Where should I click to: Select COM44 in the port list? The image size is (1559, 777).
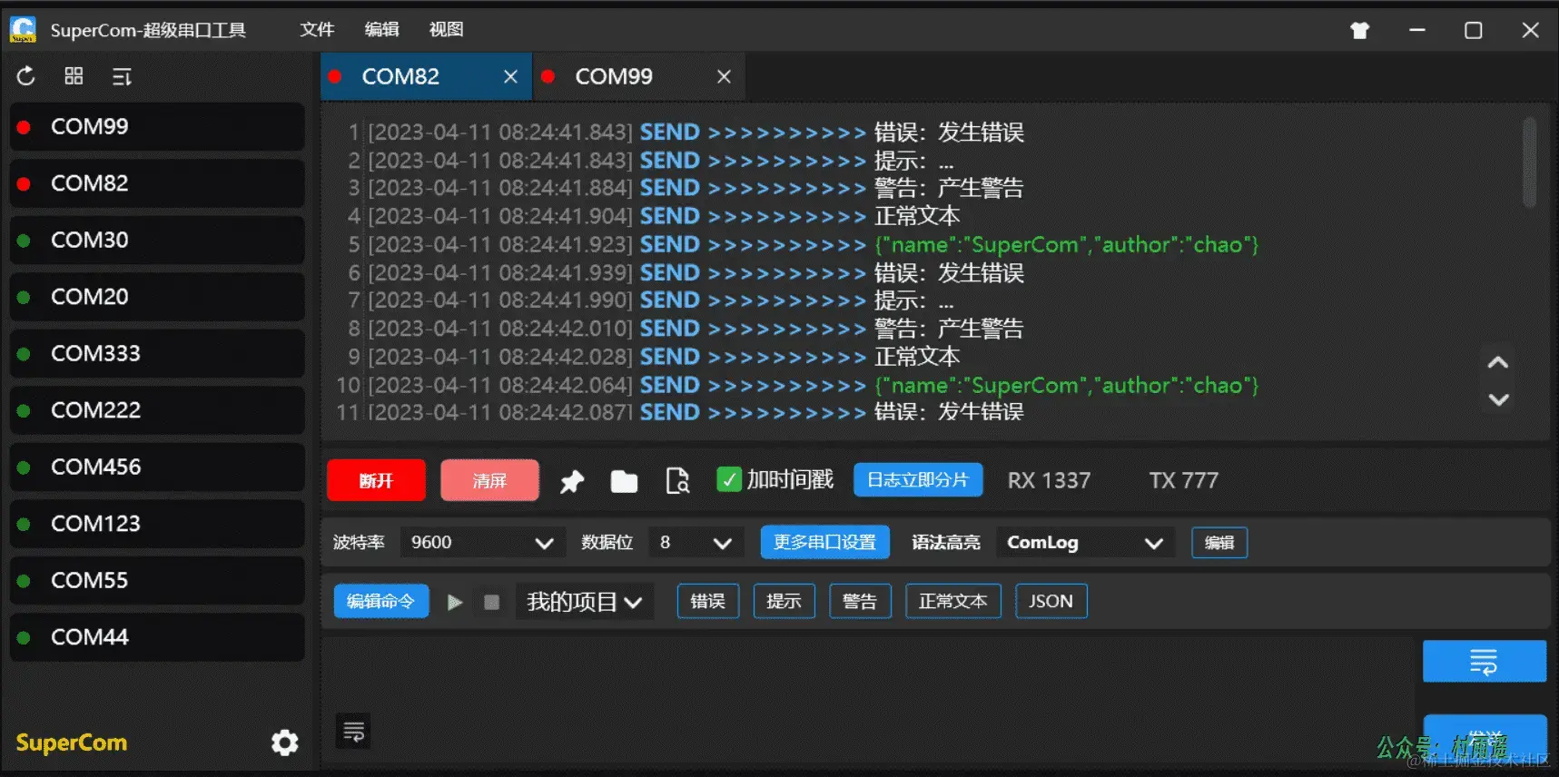click(x=157, y=637)
